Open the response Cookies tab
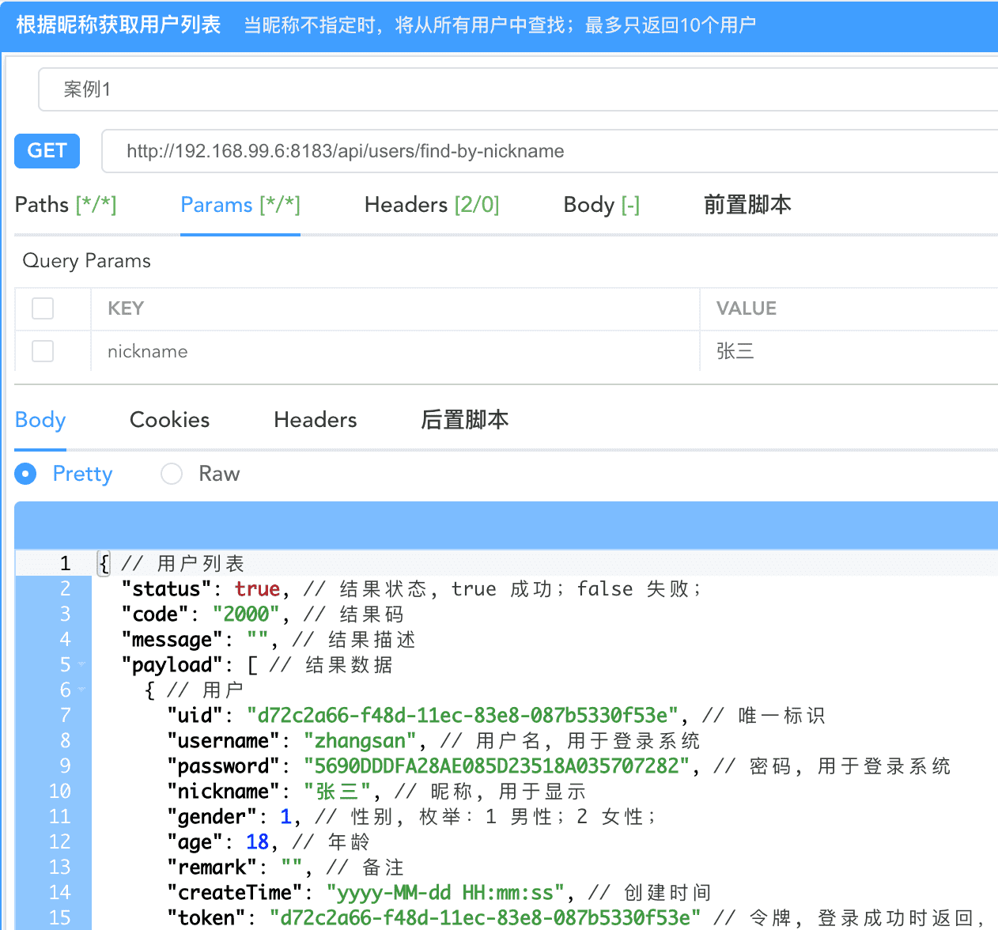The height and width of the screenshot is (930, 998). (x=169, y=420)
